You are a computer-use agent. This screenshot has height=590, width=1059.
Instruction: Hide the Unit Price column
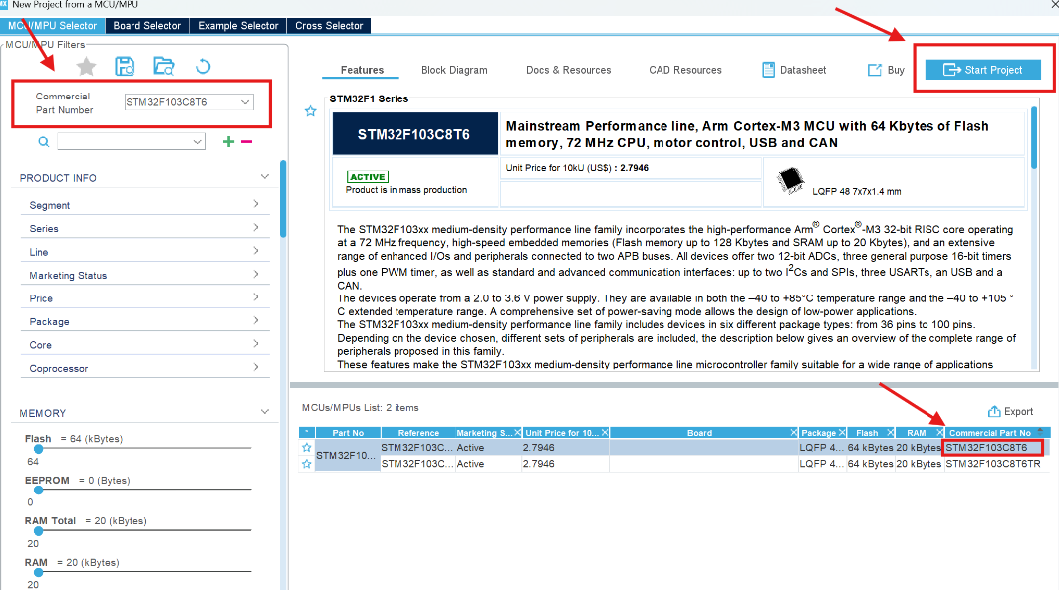click(x=605, y=432)
